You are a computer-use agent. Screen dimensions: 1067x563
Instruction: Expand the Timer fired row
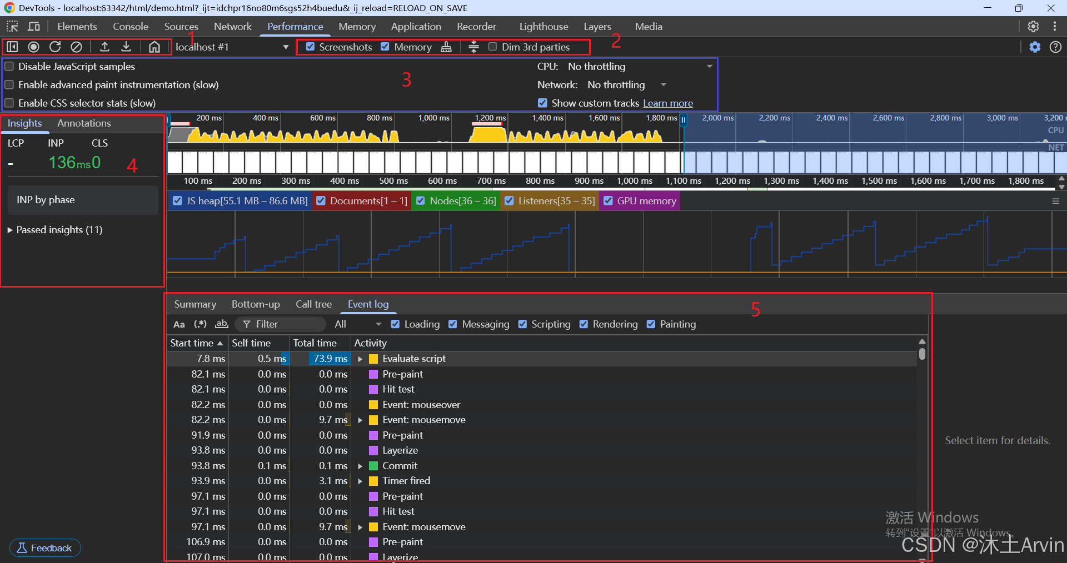[360, 481]
